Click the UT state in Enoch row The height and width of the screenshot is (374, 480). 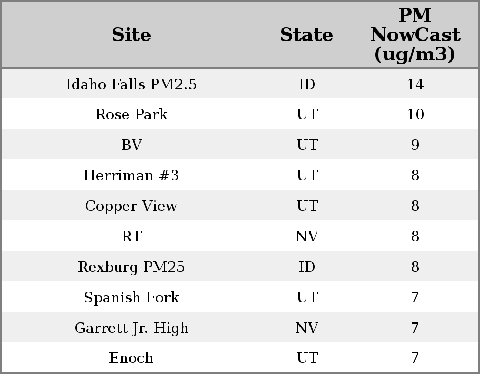pos(307,358)
